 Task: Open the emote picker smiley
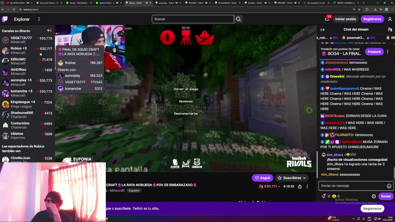point(389,186)
